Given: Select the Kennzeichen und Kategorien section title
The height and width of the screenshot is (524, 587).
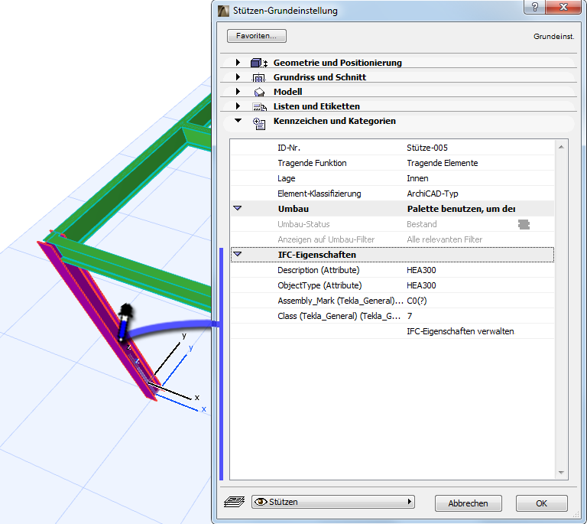Looking at the screenshot, I should point(334,121).
